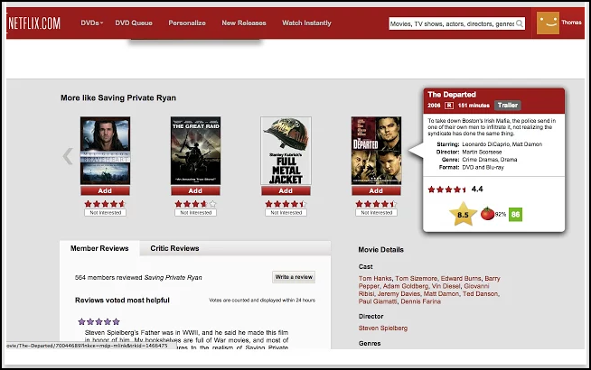Open the Edward Burns cast link

(461, 279)
